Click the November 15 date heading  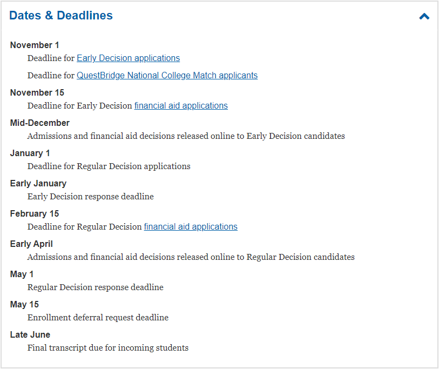37,93
